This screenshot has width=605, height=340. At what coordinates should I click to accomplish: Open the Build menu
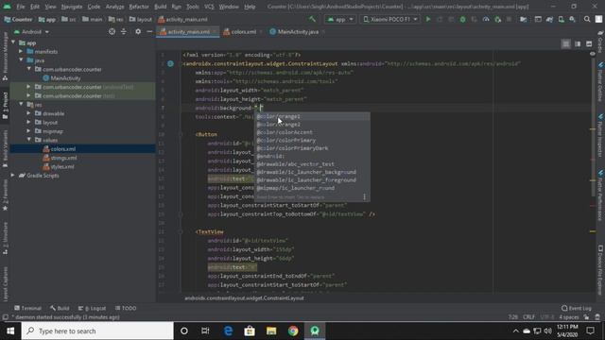[x=160, y=7]
